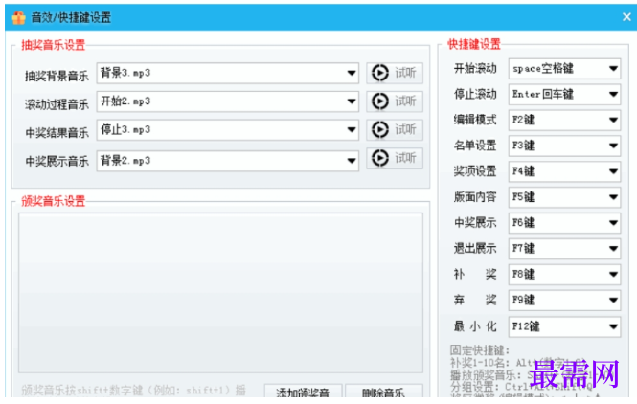
Task: Preview the 中奖展示音乐 track with 试听
Action: (395, 158)
